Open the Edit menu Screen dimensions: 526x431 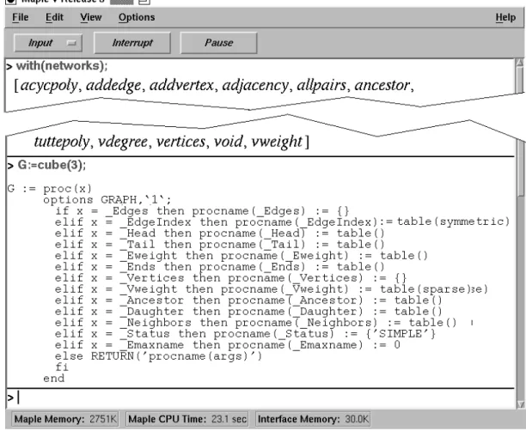[x=54, y=17]
